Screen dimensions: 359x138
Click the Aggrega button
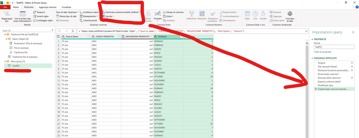[x=275, y=16]
